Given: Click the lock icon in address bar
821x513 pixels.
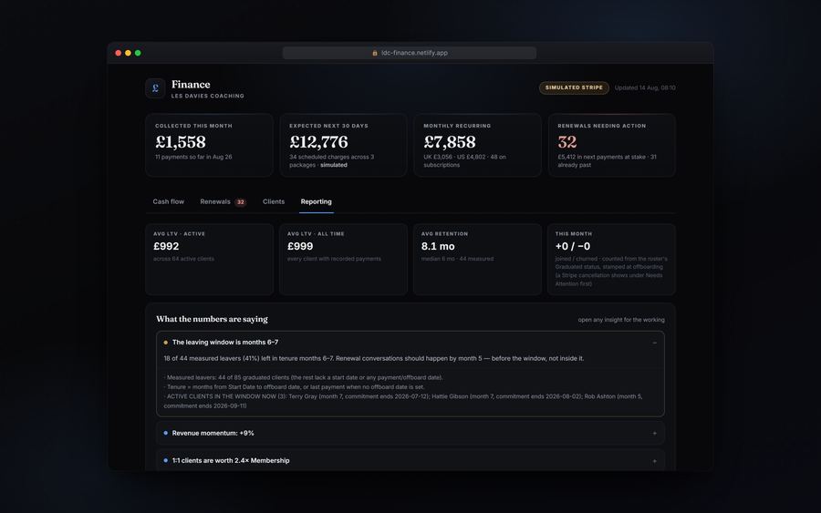Looking at the screenshot, I should point(375,53).
